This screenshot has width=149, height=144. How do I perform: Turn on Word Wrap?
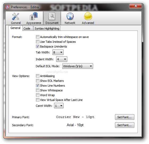(x=38, y=95)
